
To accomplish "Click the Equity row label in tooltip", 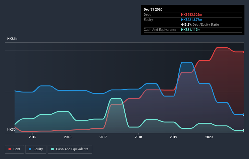I will coord(148,20).
